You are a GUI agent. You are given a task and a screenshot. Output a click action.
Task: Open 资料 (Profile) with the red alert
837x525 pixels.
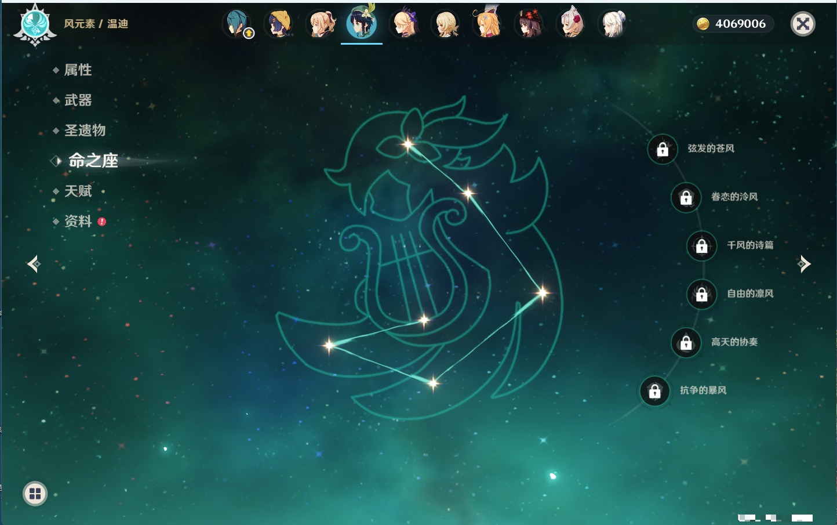(x=78, y=221)
